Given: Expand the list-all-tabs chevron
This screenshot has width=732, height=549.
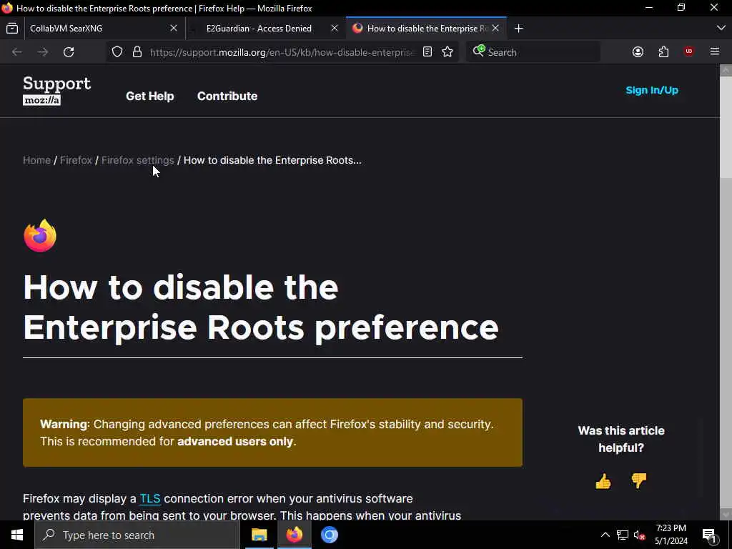Looking at the screenshot, I should coord(721,29).
